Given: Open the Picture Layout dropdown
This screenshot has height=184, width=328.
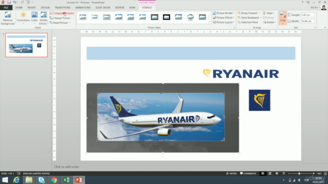Looking at the screenshot, I should [x=223, y=22].
